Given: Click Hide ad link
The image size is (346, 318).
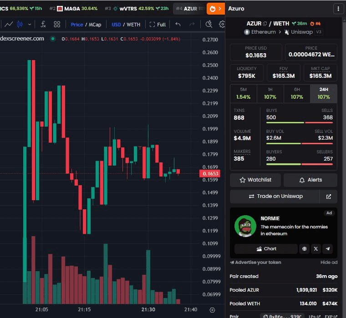Looking at the screenshot, I should coord(329,262).
